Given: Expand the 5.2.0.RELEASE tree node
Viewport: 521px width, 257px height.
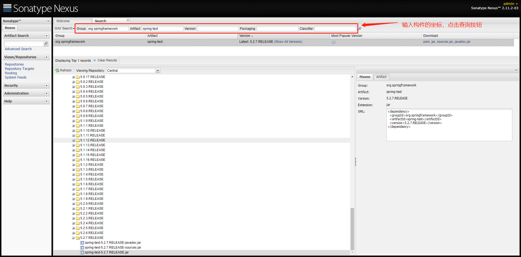Looking at the screenshot, I should coord(73,204).
